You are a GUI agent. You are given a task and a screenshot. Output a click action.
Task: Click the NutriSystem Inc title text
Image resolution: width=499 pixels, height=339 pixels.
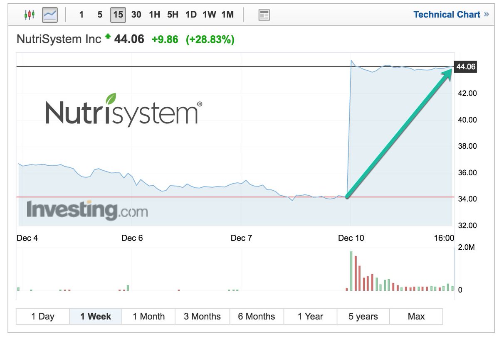59,39
